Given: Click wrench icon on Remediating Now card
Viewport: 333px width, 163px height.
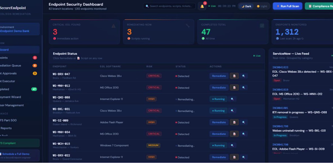Looking at the screenshot, I should pos(188,26).
